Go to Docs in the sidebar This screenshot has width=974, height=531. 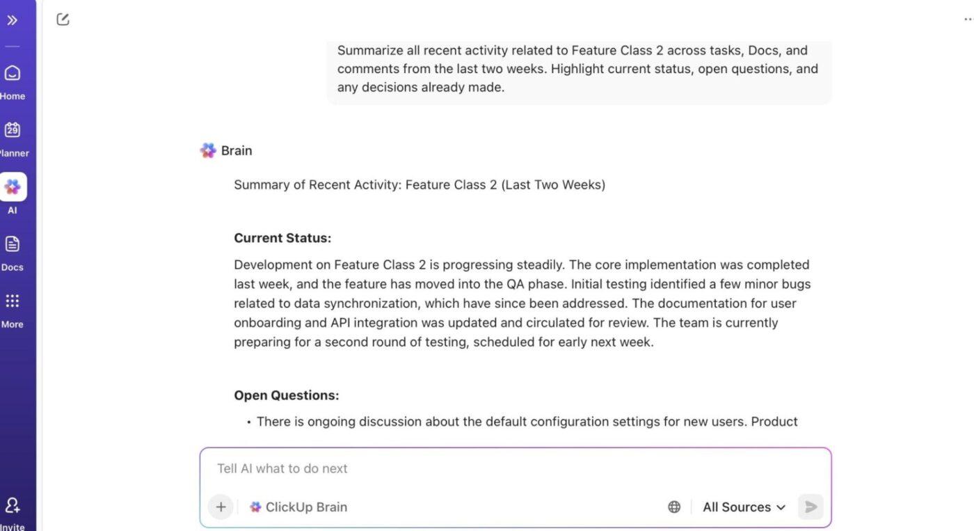pyautogui.click(x=13, y=244)
